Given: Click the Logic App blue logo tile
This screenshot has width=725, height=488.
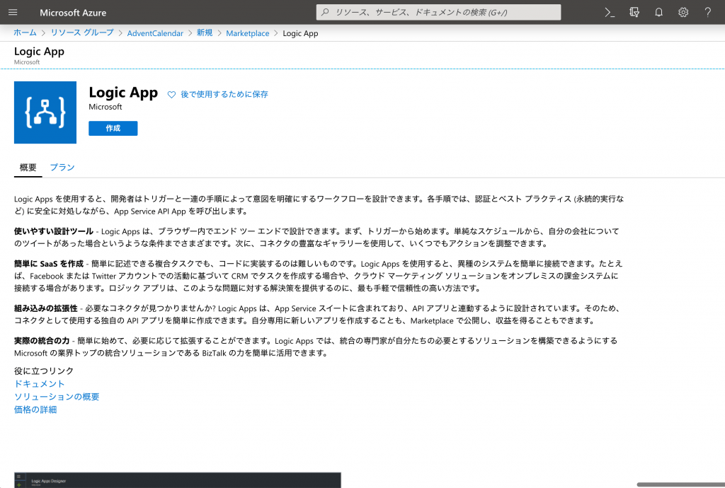Looking at the screenshot, I should (45, 112).
